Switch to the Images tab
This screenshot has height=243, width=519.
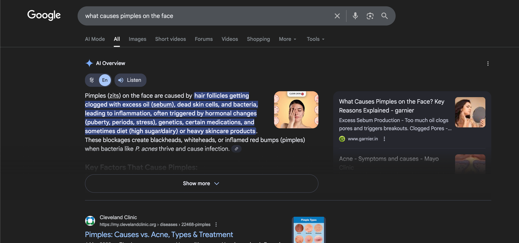[x=138, y=39]
